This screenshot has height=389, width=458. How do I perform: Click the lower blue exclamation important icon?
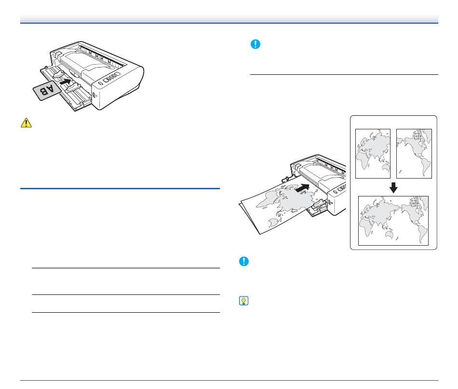pyautogui.click(x=243, y=261)
